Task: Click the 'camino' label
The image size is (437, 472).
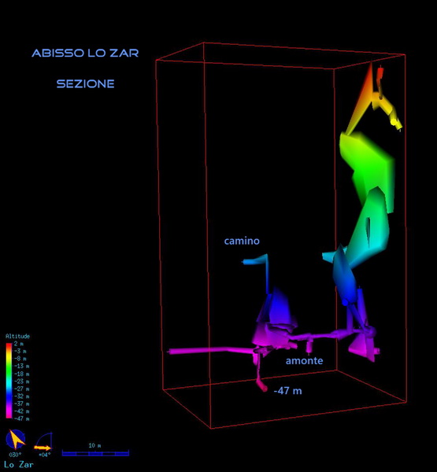Action: [242, 241]
